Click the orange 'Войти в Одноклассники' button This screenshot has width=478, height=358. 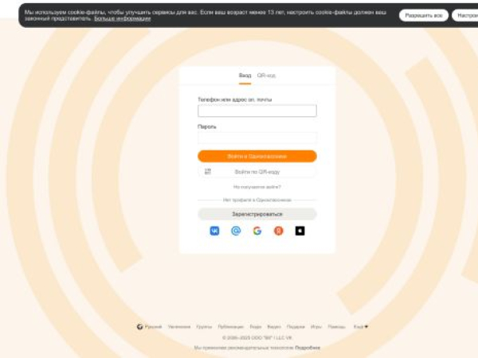(x=257, y=156)
